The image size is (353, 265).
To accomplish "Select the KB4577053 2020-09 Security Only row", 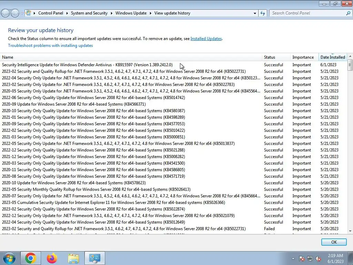I will (173, 124).
